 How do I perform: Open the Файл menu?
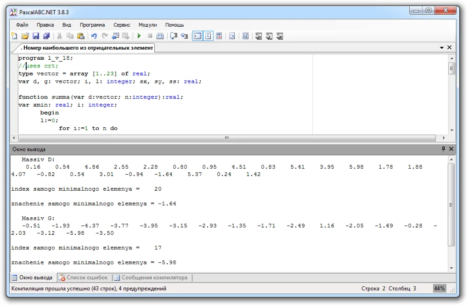(x=22, y=25)
